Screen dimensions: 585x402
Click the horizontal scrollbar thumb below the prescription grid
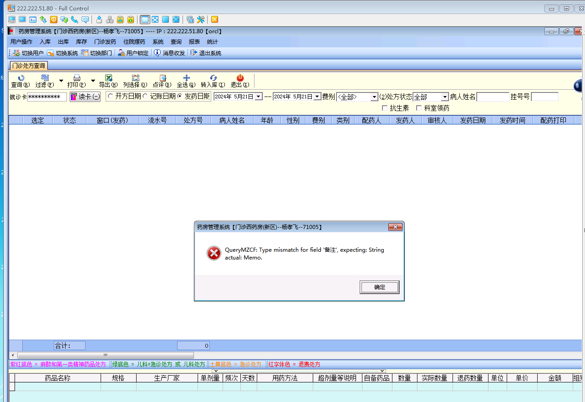click(x=105, y=355)
